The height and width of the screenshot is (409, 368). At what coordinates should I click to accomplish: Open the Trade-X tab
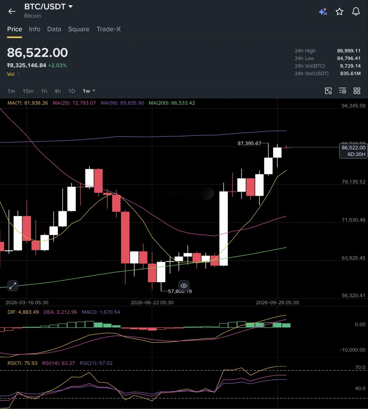[x=109, y=29]
